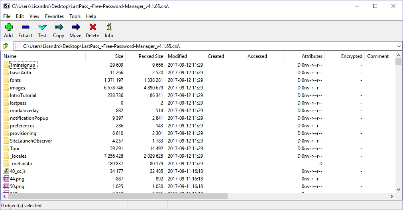Viewport: 403px width, 210px height.
Task: Open the View menu
Action: (x=34, y=16)
